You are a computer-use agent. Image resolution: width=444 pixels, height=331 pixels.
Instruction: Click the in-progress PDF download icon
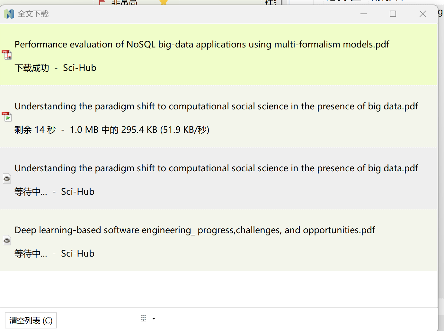point(7,117)
